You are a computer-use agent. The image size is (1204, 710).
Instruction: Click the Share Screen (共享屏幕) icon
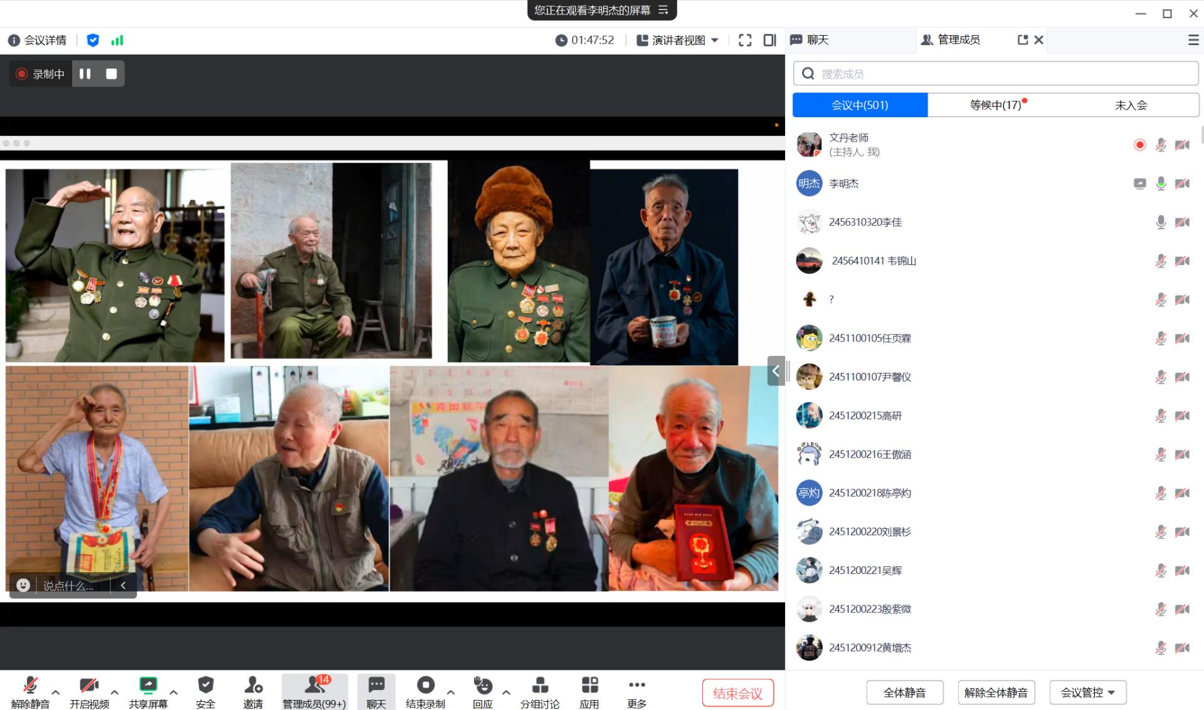click(148, 685)
